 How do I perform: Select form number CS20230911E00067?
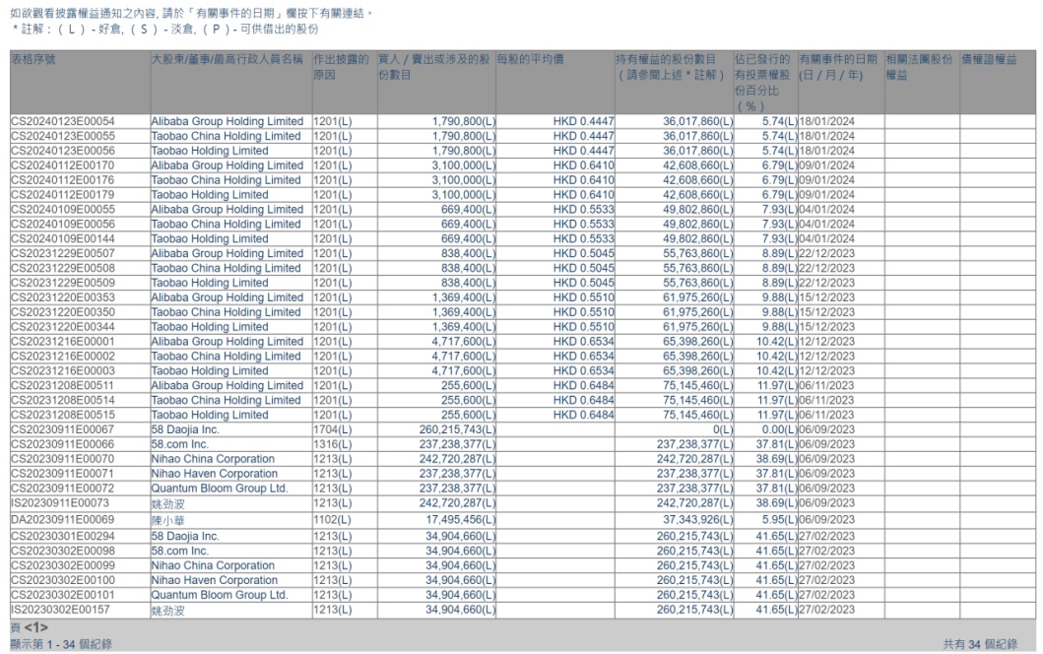(63, 429)
